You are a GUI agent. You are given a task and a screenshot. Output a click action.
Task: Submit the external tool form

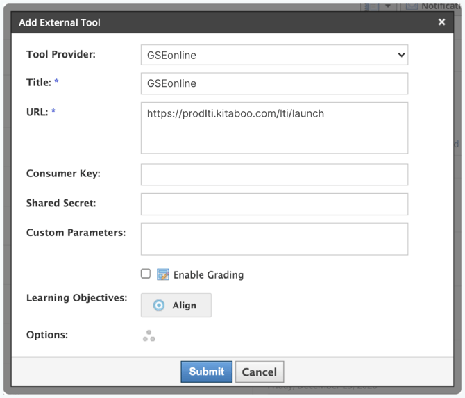pos(206,372)
